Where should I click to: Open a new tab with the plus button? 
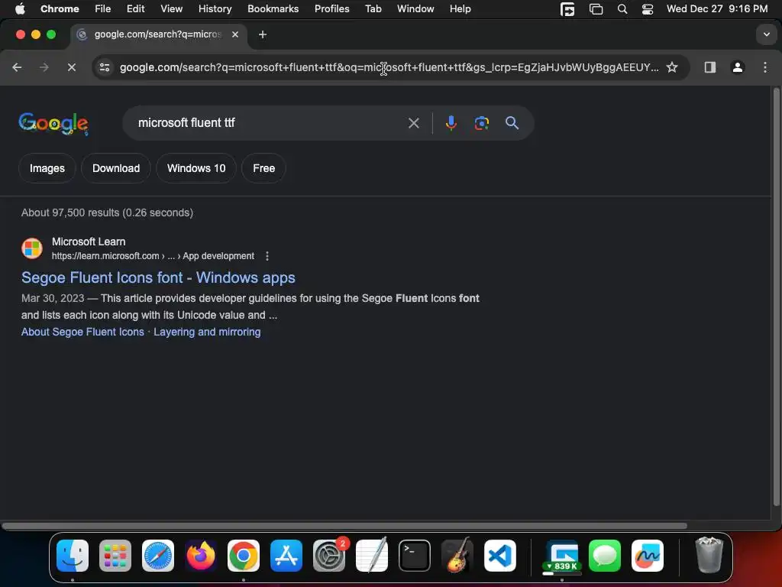[x=263, y=34]
